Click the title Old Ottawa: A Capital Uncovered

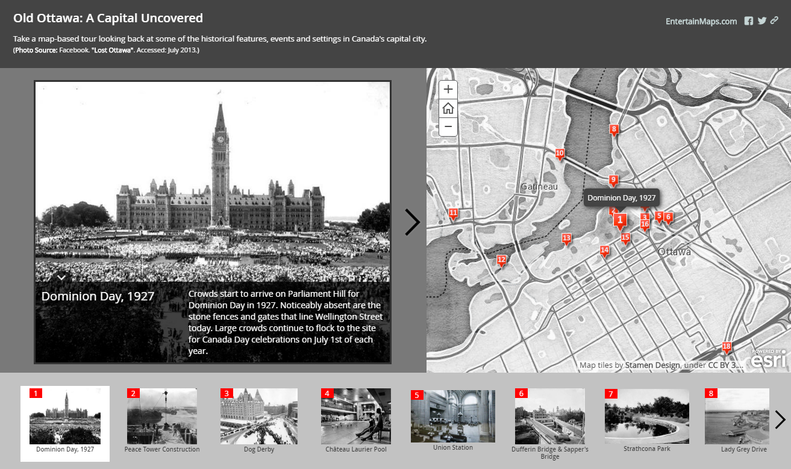pos(108,18)
